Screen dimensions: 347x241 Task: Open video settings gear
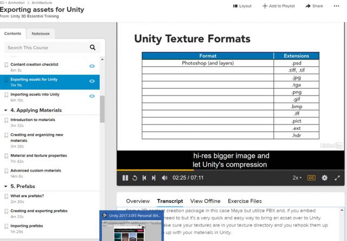pos(324,177)
